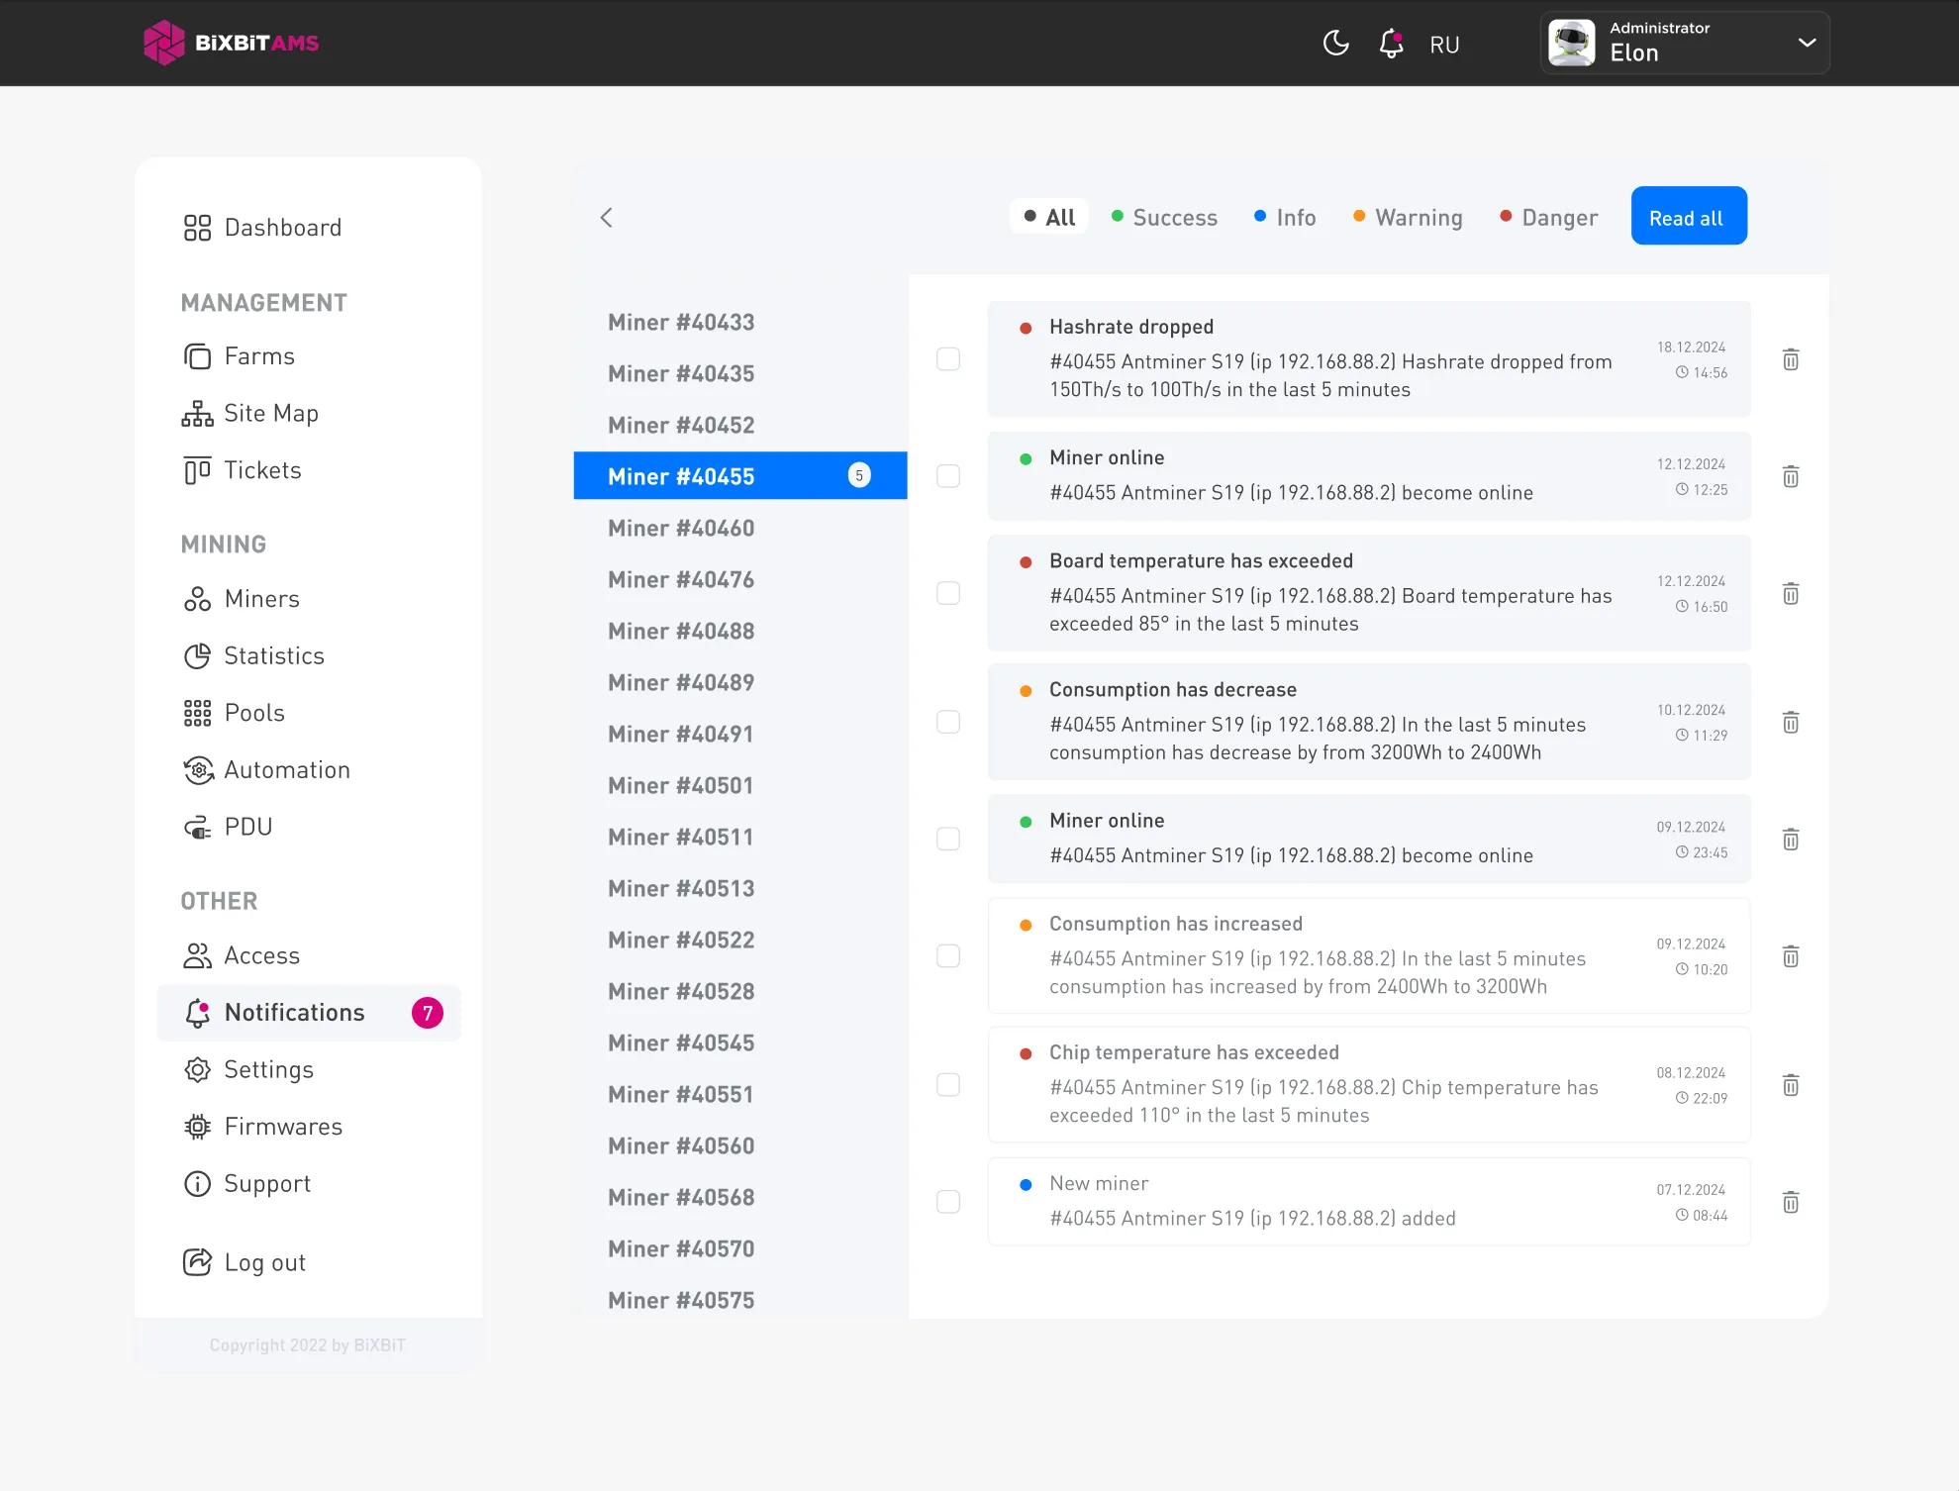Delete the Board temperature exceeded notification
The width and height of the screenshot is (1959, 1491).
point(1791,593)
